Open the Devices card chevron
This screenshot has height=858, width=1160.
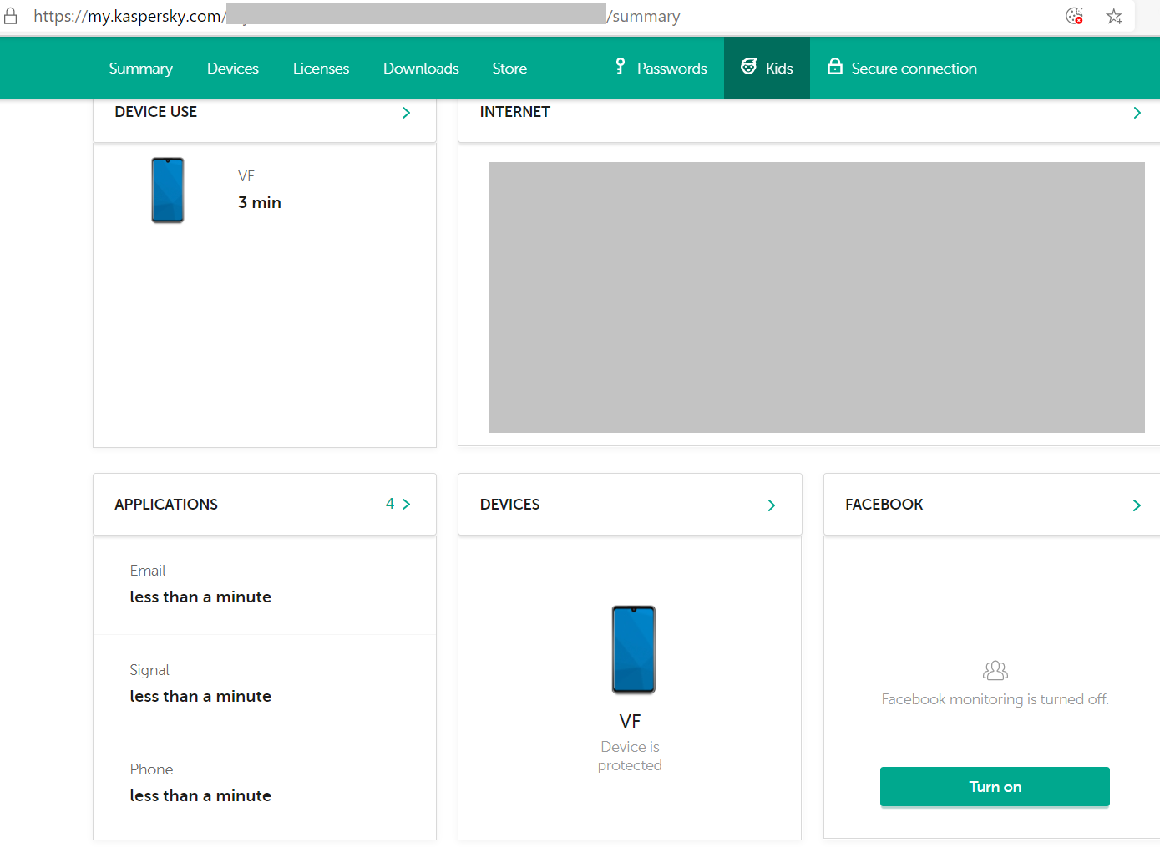coord(771,505)
